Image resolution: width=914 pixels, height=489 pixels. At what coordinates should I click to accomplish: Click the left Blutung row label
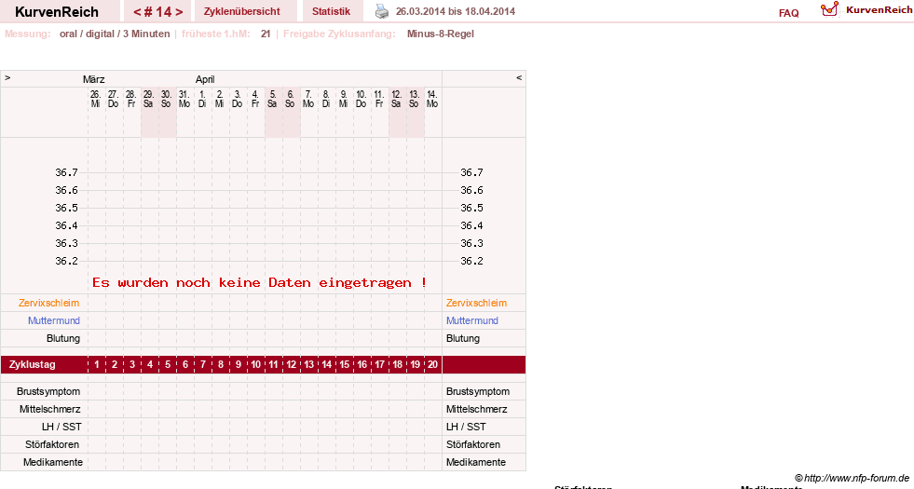(63, 338)
